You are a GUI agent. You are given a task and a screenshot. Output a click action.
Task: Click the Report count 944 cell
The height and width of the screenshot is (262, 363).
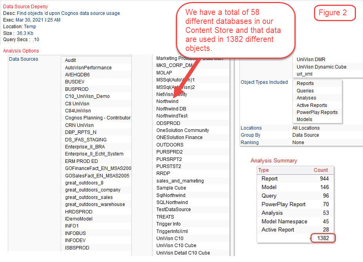324,179
